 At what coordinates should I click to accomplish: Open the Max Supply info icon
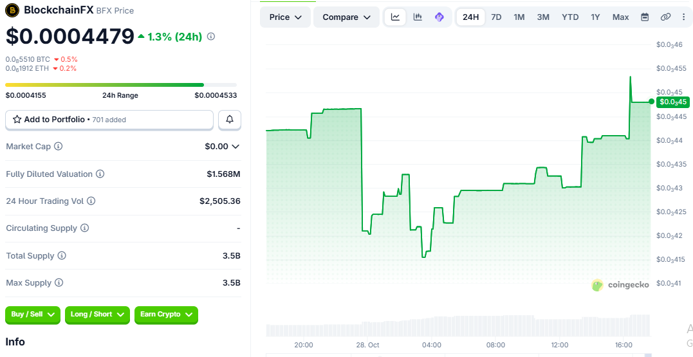click(59, 283)
